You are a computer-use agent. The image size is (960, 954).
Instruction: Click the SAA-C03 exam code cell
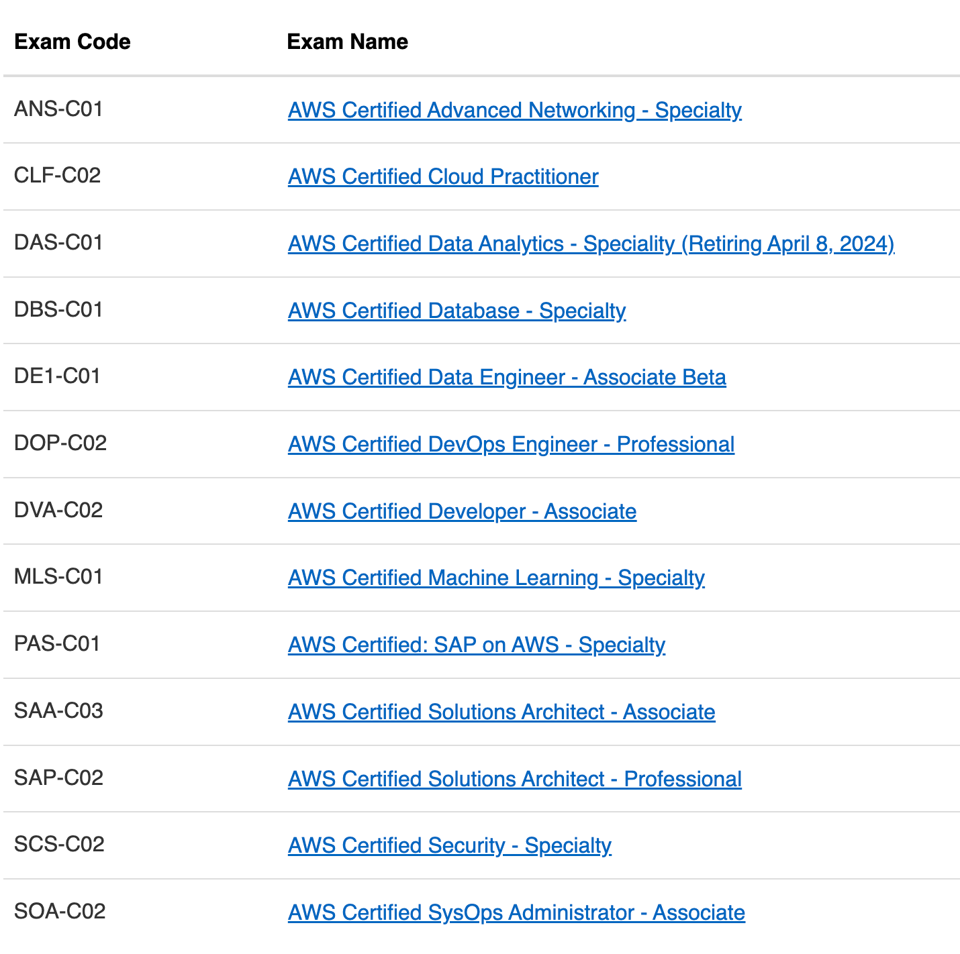coord(58,710)
